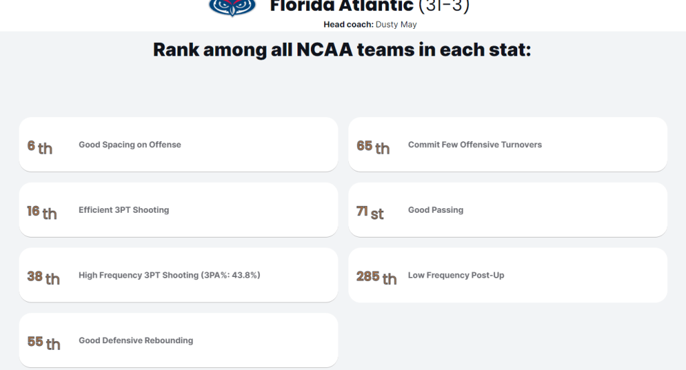The height and width of the screenshot is (370, 686).
Task: Click the Florida Atlantic team name
Action: pos(342,7)
